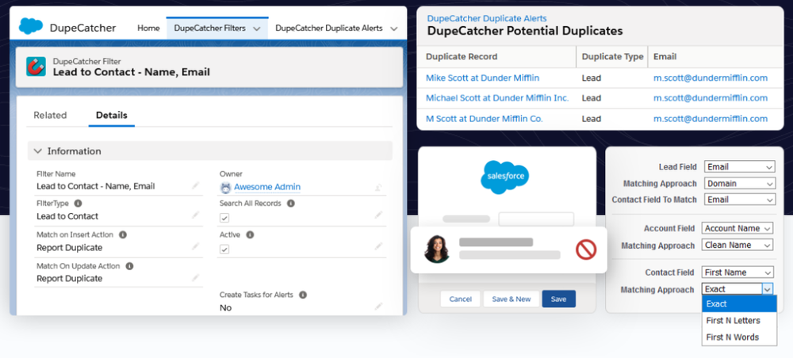Open the Lead Field Email dropdown
793x358 pixels.
[739, 166]
